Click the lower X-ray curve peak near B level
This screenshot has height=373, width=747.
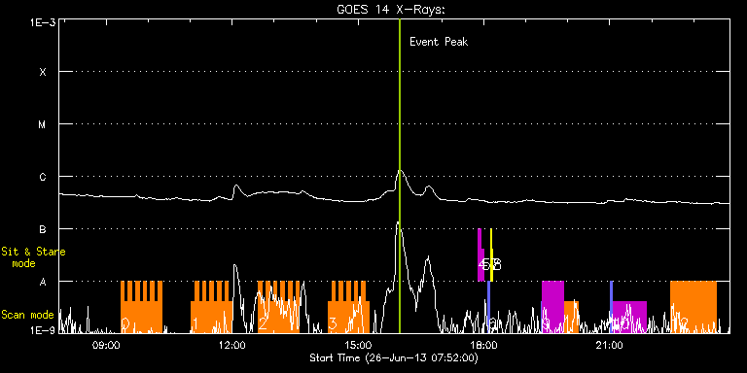point(398,222)
